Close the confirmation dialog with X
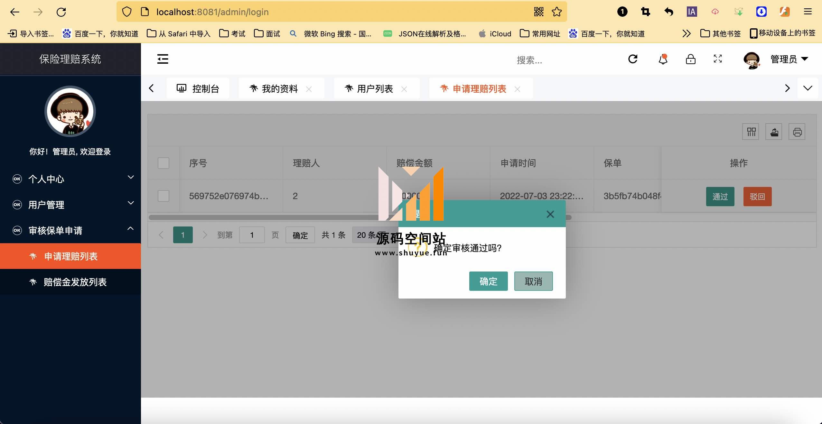This screenshot has width=822, height=424. [550, 214]
